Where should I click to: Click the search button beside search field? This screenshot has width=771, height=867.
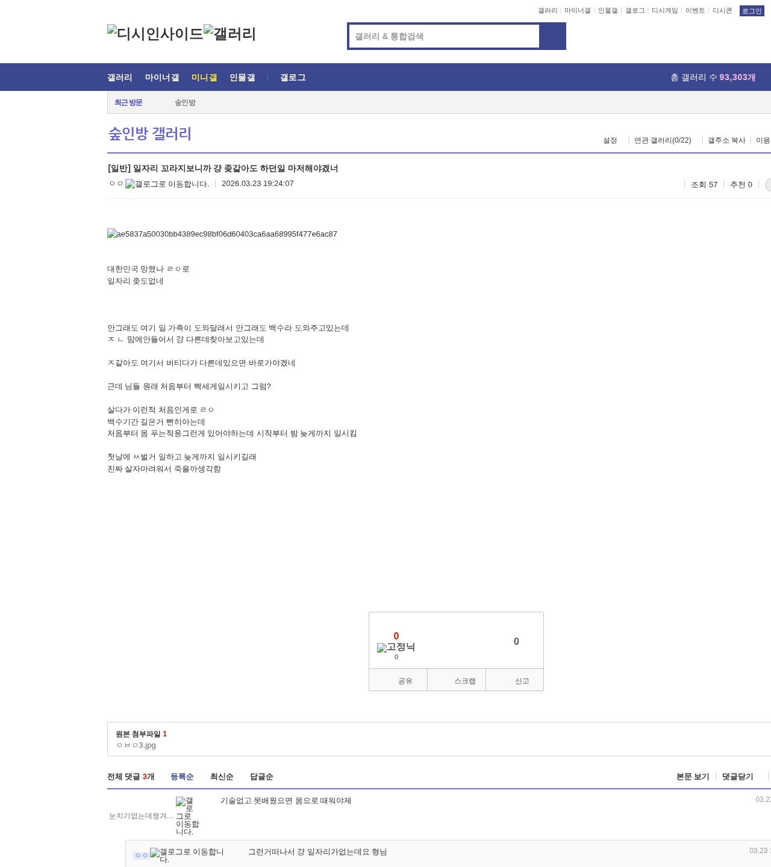552,36
